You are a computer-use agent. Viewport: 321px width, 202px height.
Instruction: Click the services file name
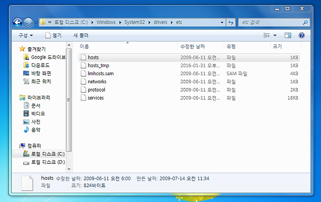point(95,98)
